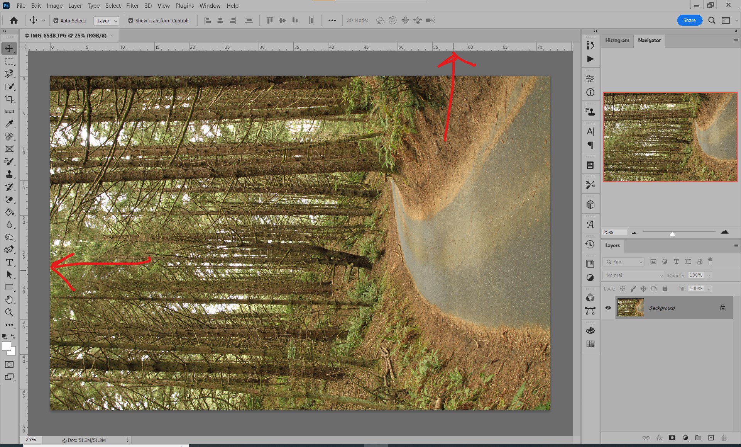Choose the Crop tool
Viewport: 741px width, 447px height.
click(10, 99)
